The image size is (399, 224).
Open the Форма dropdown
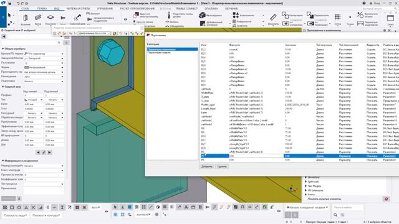click(x=44, y=68)
